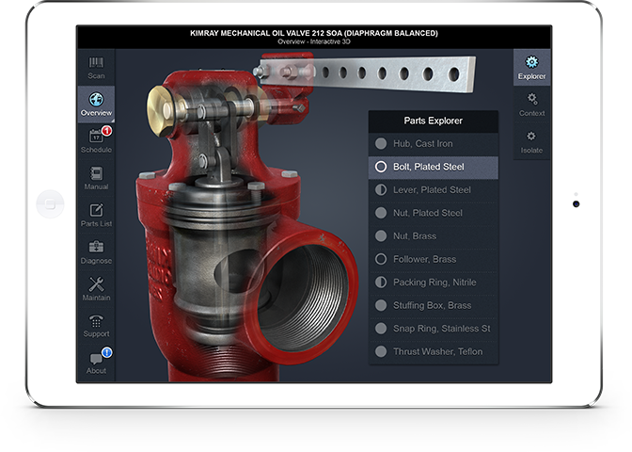Select 'Lever, Plated Steel' part label
632x452 pixels.
pos(432,189)
